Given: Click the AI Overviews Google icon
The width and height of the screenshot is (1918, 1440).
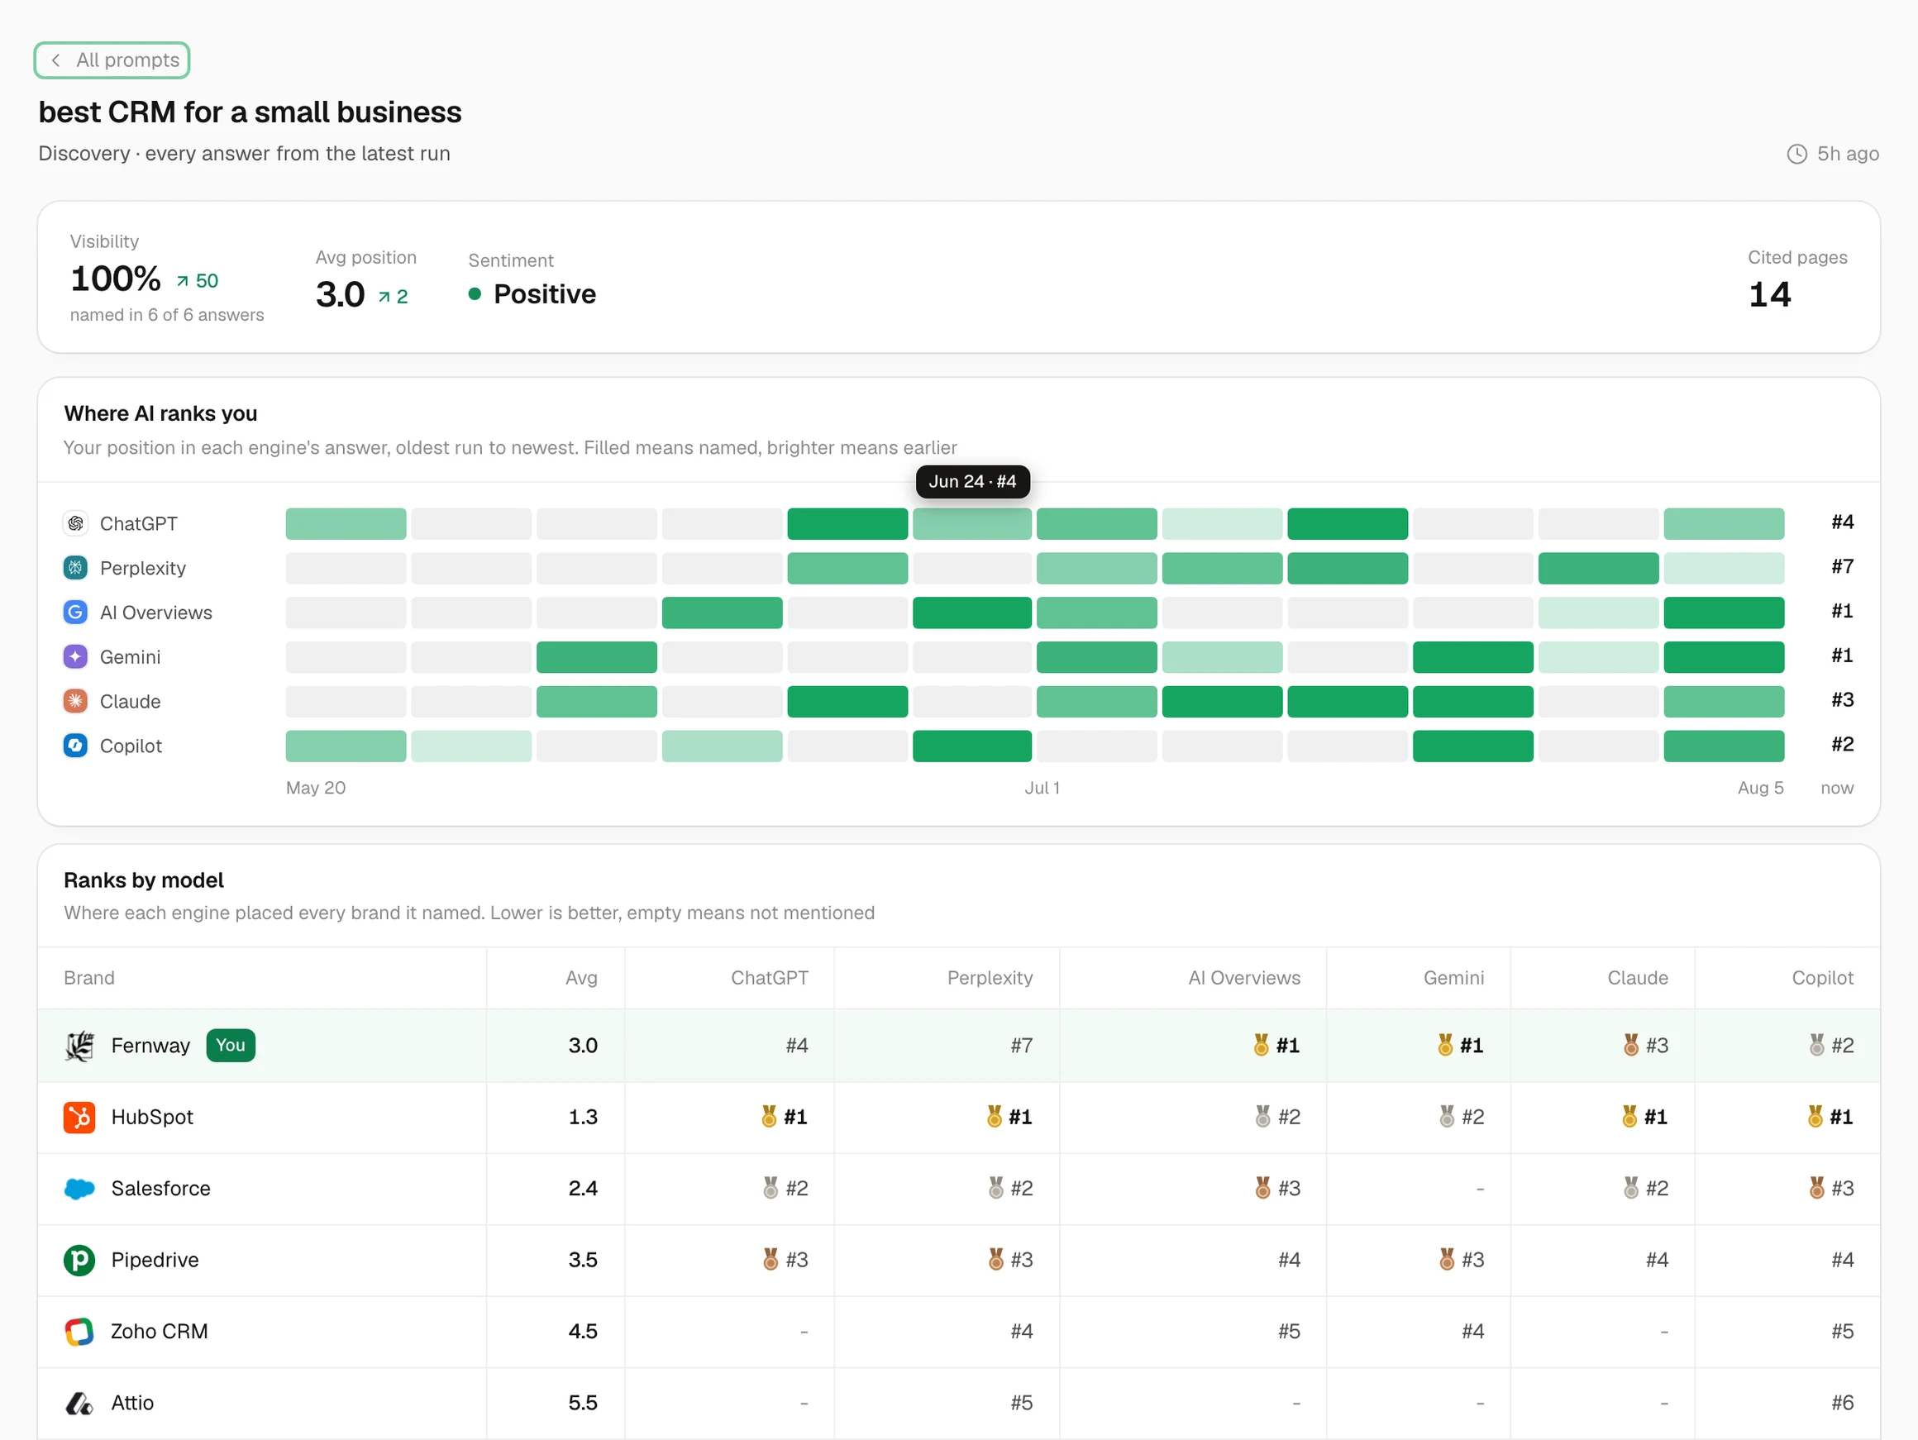Looking at the screenshot, I should click(75, 612).
